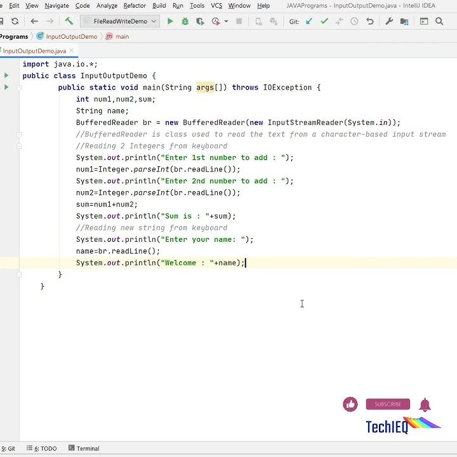Open the View menu
The width and height of the screenshot is (457, 457).
tap(32, 6)
